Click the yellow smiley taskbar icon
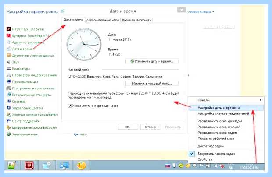The width and height of the screenshot is (272, 177). click(81, 165)
